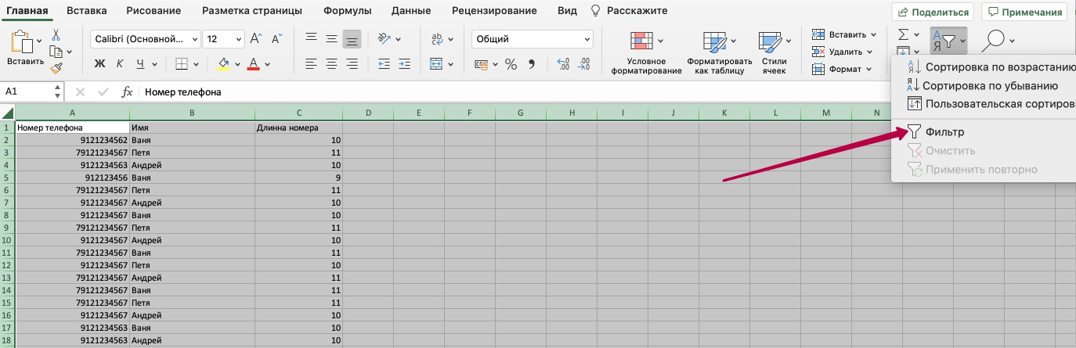
Task: Increase the indent
Action: pos(404,63)
